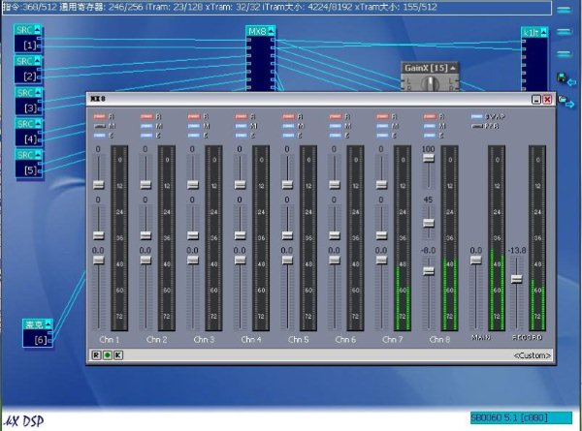Click the MX8 window title bar
Screen dimensions: 582x431
coord(291,99)
